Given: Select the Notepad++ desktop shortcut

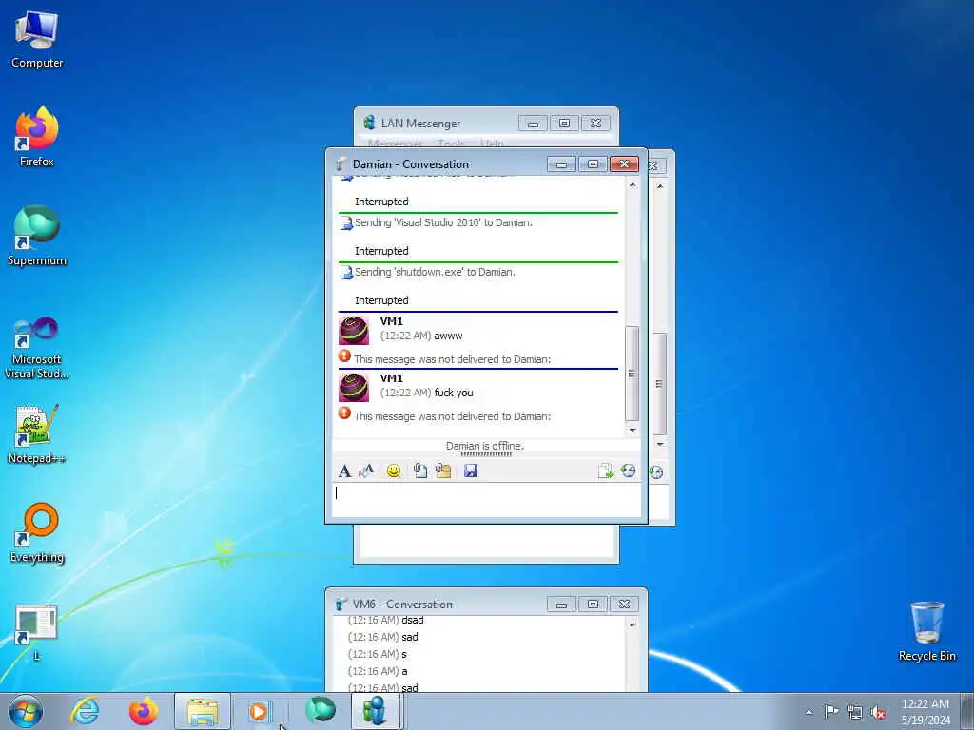Looking at the screenshot, I should pos(37,433).
